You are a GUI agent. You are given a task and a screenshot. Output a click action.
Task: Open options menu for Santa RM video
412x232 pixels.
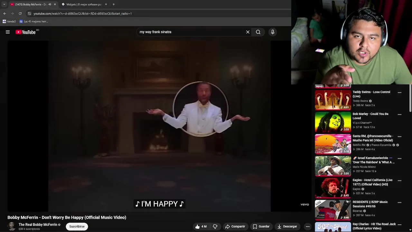click(399, 136)
